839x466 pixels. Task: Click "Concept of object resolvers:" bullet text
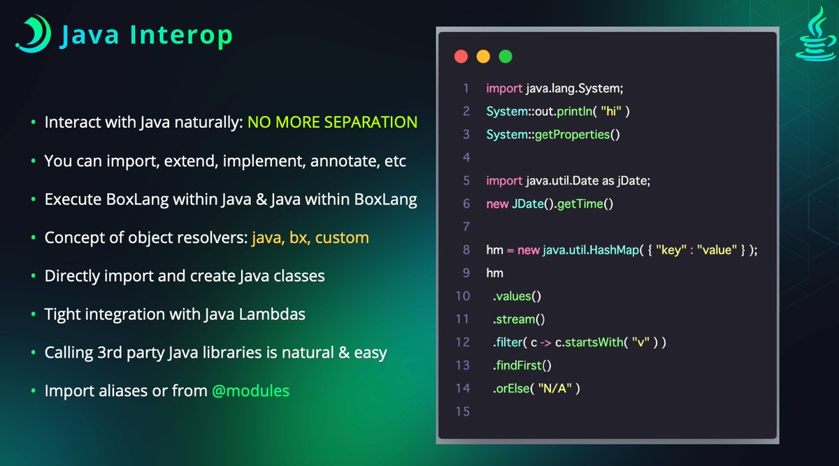(146, 238)
